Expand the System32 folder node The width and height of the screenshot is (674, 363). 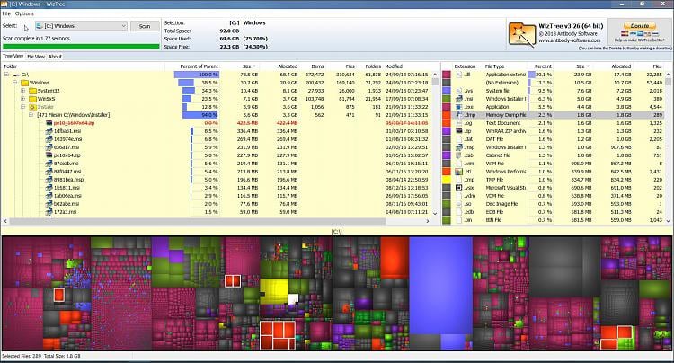click(x=22, y=91)
